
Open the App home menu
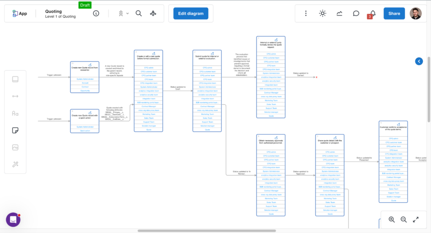click(20, 13)
